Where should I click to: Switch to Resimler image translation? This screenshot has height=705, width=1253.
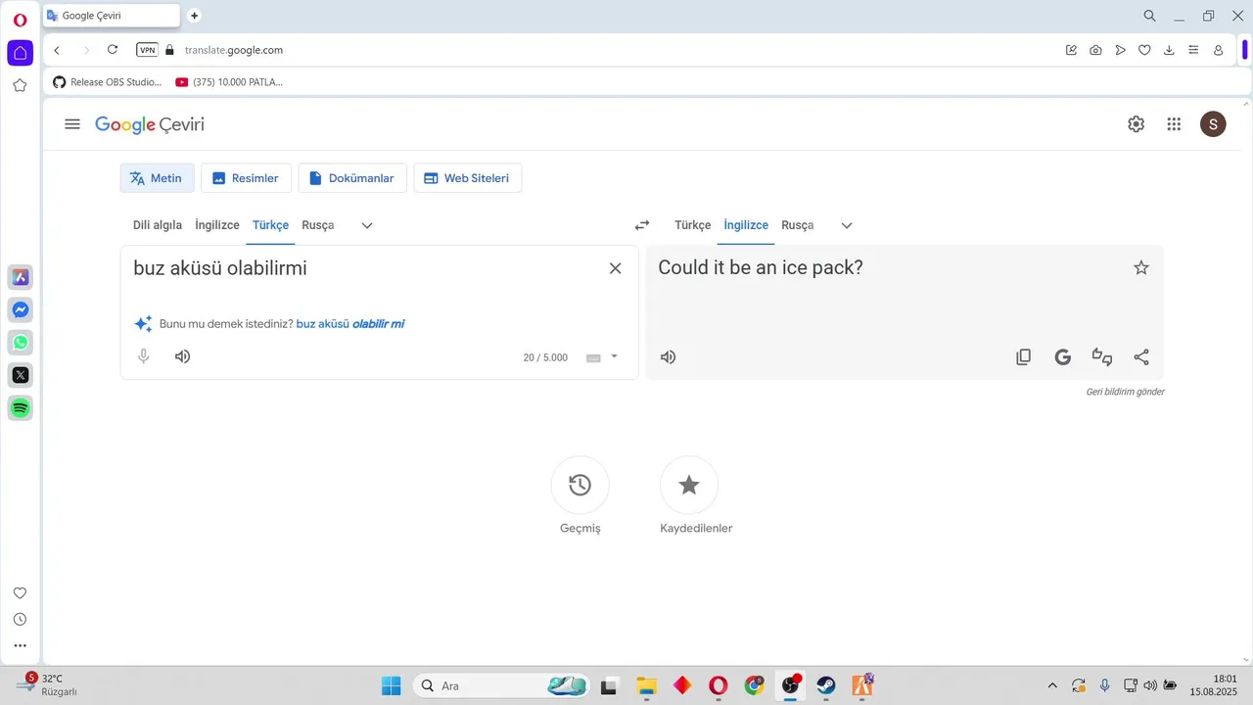coord(246,178)
